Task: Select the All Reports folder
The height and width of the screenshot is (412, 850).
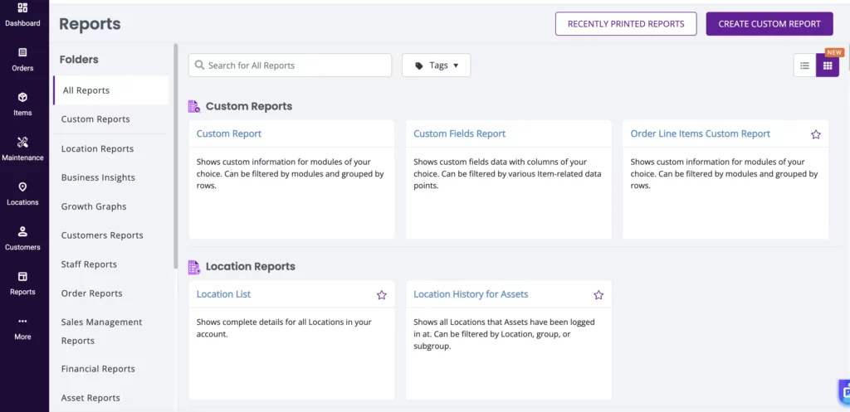Action: [x=111, y=90]
